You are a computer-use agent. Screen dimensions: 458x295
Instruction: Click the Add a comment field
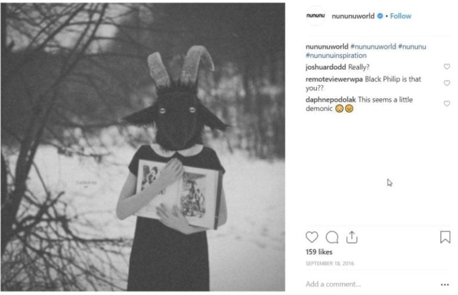click(371, 284)
